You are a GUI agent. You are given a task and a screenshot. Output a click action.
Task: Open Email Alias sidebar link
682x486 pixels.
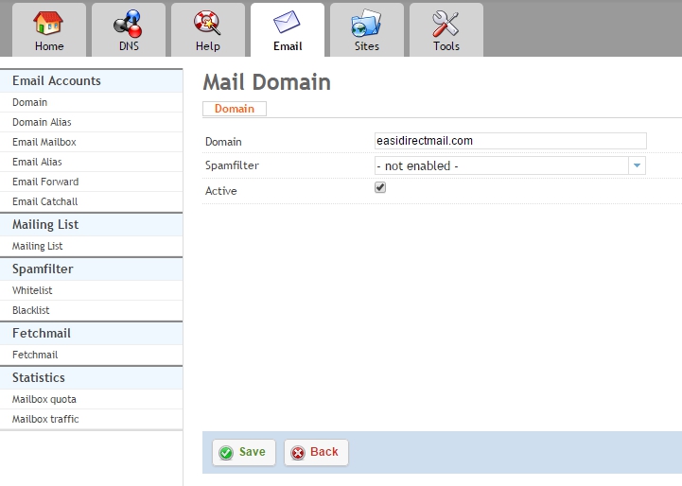click(37, 162)
